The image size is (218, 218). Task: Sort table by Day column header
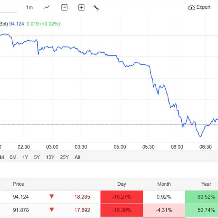tap(122, 184)
